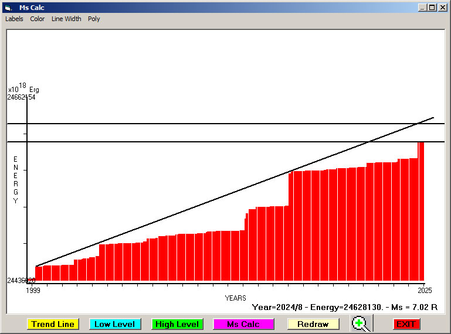Minimize the Ms Calc window
The height and width of the screenshot is (334, 451).
(x=422, y=8)
